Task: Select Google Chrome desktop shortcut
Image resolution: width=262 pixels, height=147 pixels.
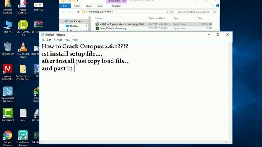Action: click(8, 138)
